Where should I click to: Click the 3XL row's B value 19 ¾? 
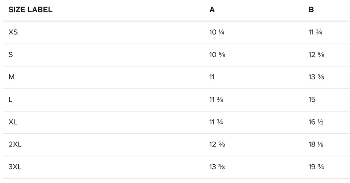pyautogui.click(x=316, y=167)
